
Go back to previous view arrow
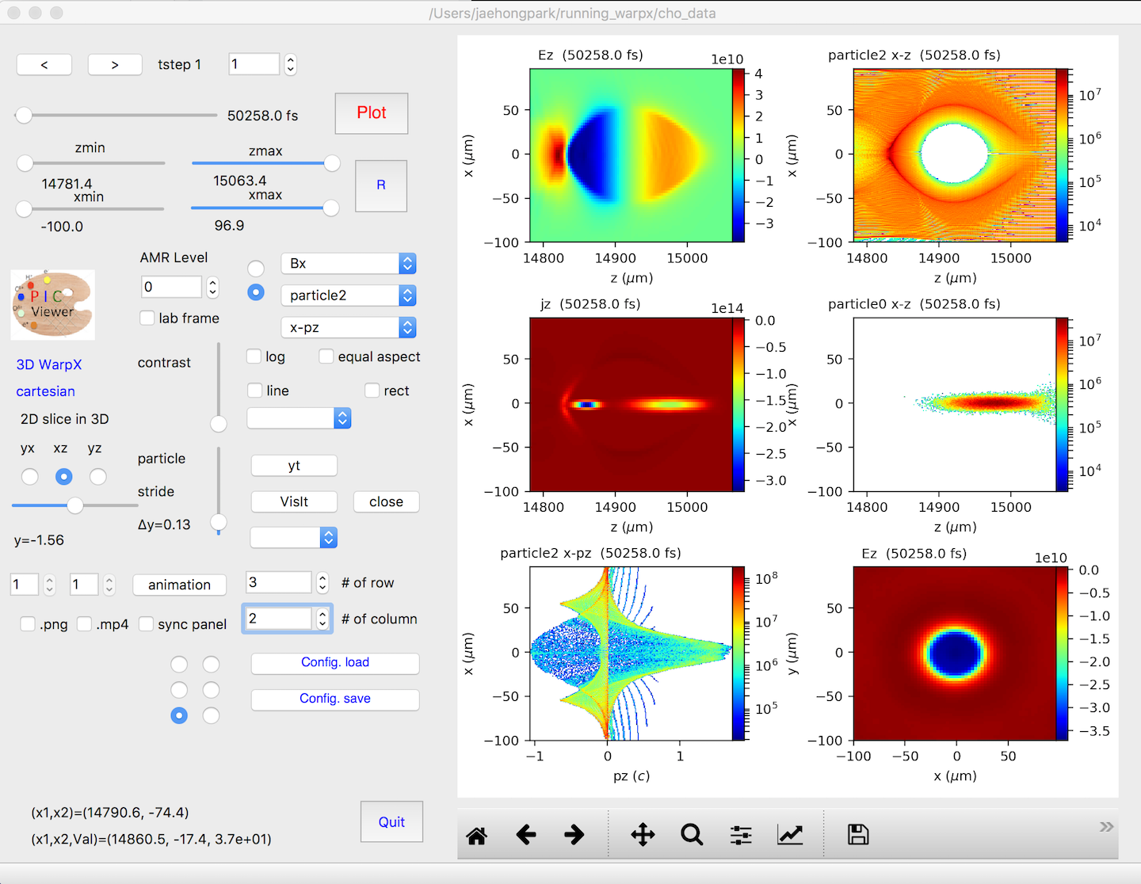[x=526, y=835]
